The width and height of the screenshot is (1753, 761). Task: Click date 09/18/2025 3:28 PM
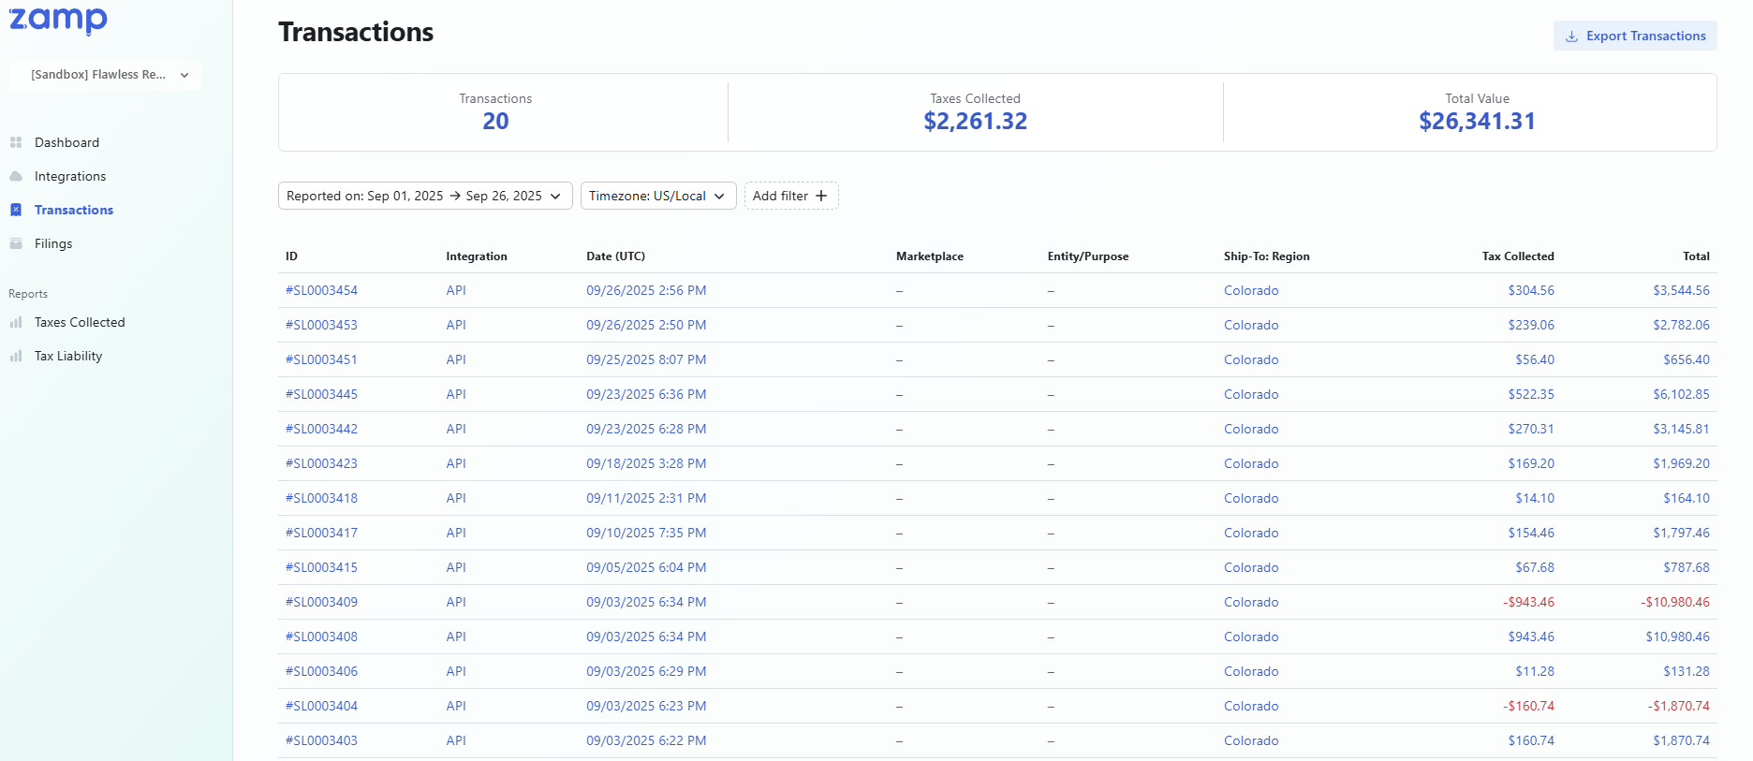tap(646, 463)
